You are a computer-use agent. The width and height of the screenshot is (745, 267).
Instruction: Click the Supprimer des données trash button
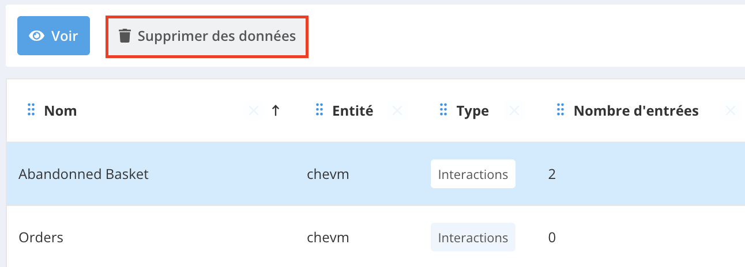click(x=207, y=37)
